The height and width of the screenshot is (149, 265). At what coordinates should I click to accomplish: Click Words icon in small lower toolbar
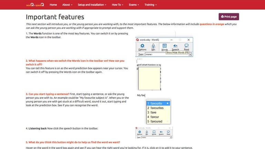[x=154, y=132]
